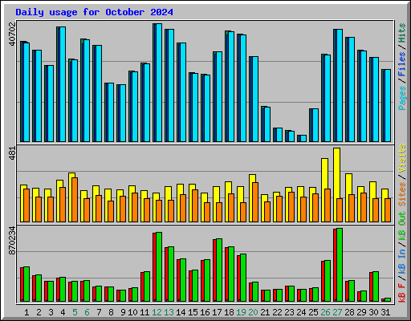411x321 pixels.
Task: Click the 'kB Out' legend label
Action: pos(402,226)
